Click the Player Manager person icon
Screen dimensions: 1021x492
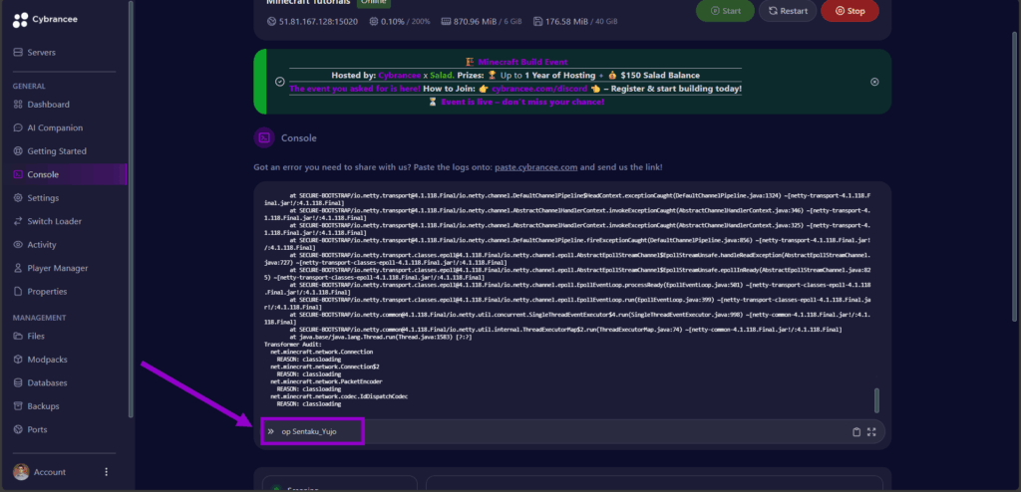pos(18,268)
